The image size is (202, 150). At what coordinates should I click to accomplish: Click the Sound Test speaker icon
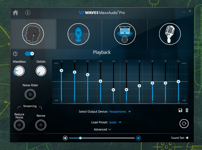point(187,138)
